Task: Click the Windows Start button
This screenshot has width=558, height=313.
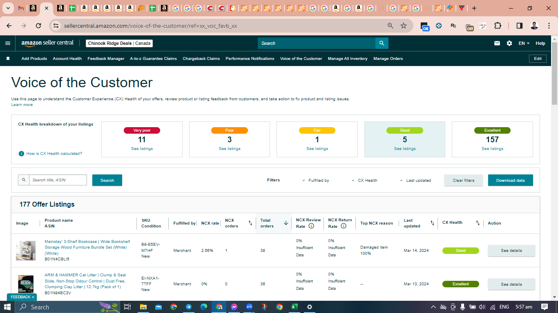Action: point(8,307)
